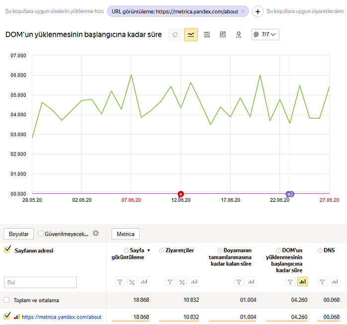347x325 pixels.
Task: Remove the URL görüntüleme filter chip
Action: point(243,11)
